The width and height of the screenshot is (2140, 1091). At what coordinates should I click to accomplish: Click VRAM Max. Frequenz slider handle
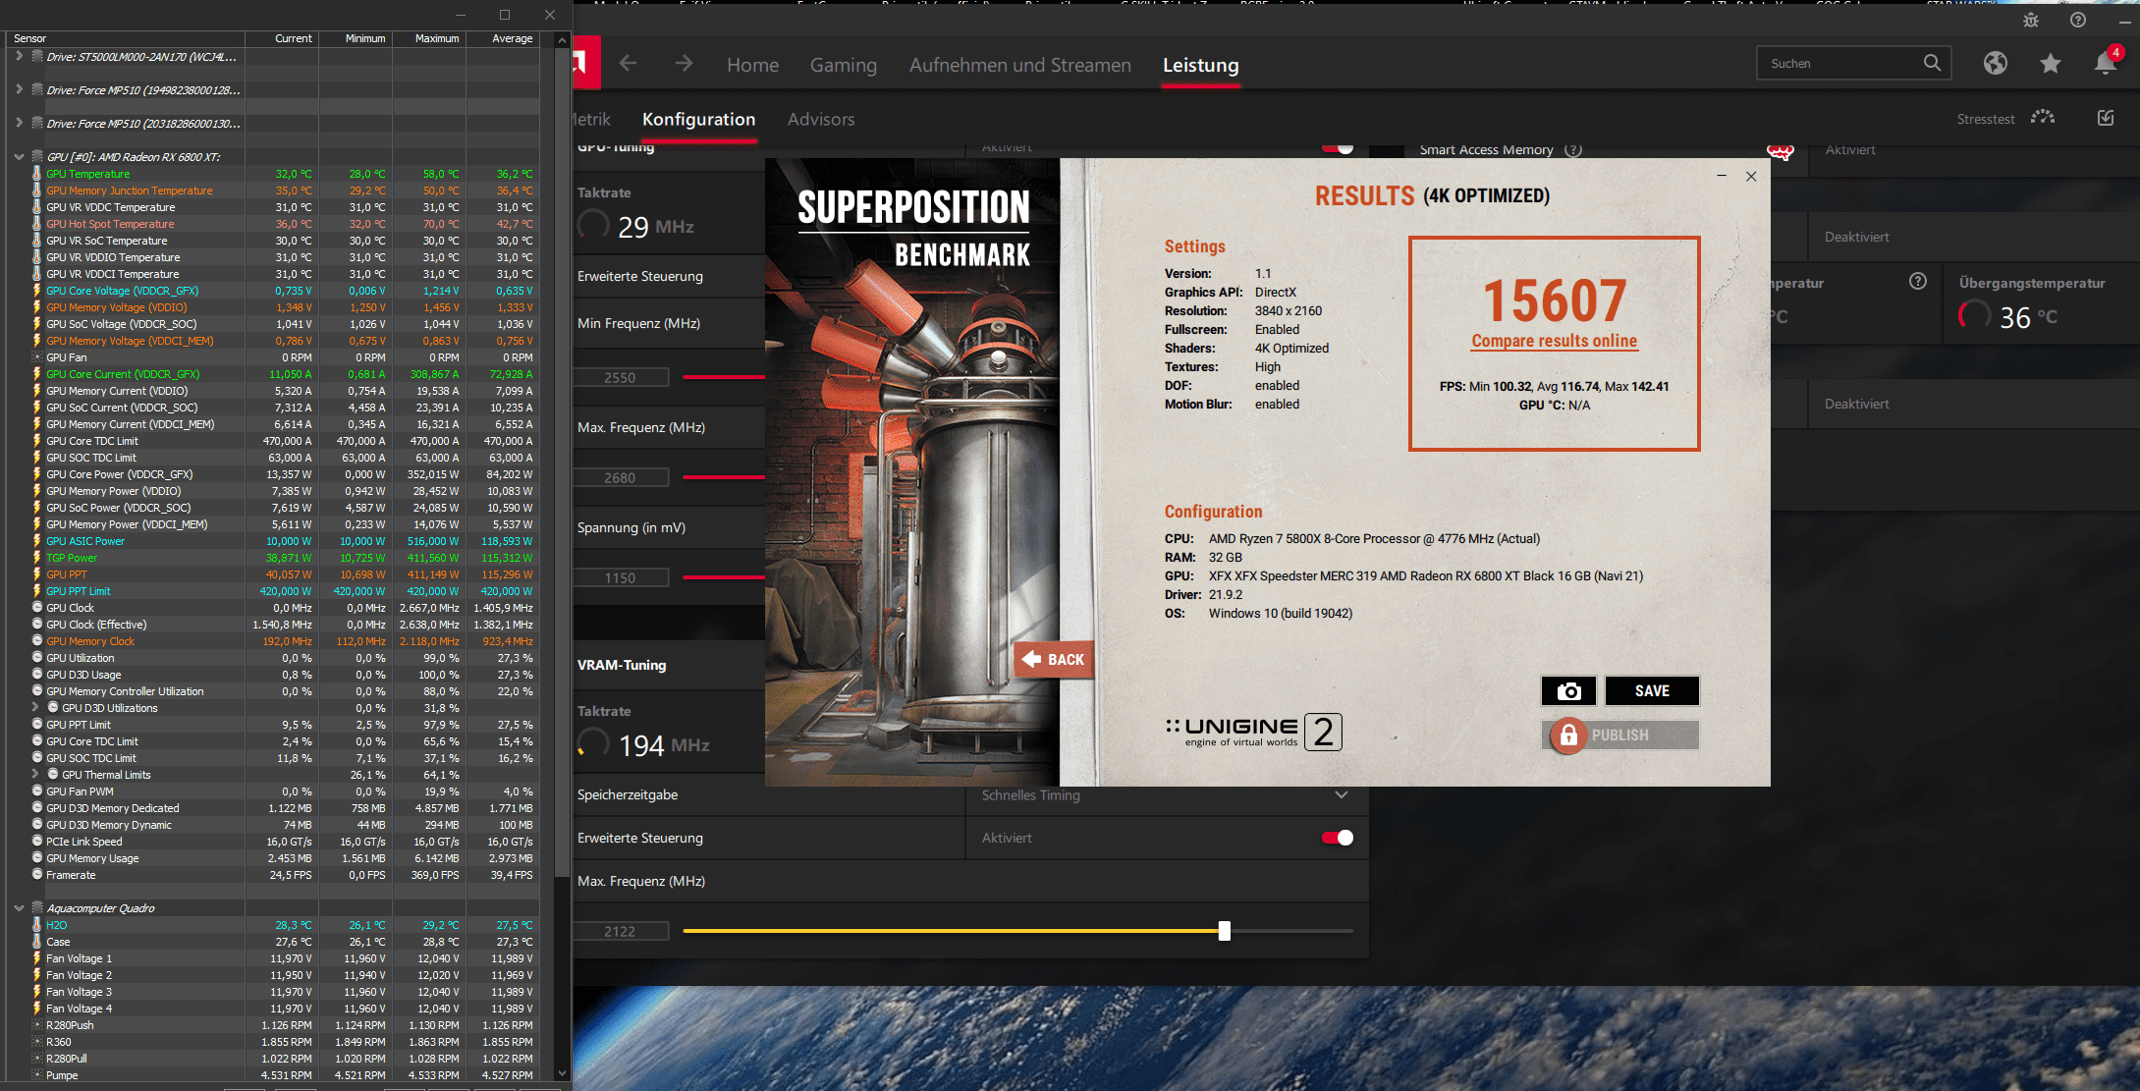[x=1224, y=930]
